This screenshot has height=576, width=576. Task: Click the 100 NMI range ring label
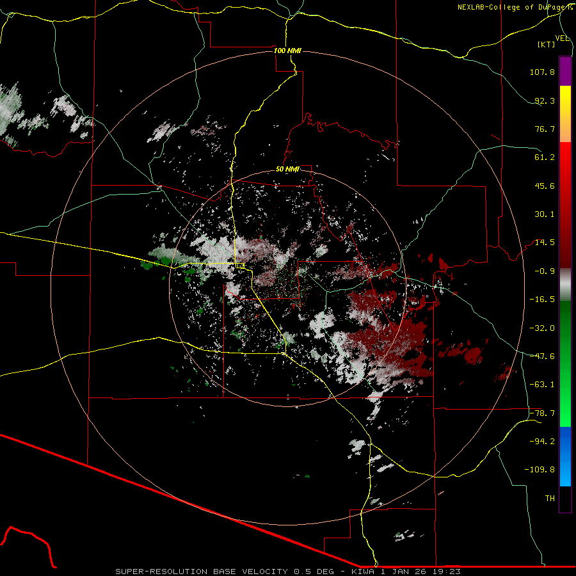click(287, 51)
